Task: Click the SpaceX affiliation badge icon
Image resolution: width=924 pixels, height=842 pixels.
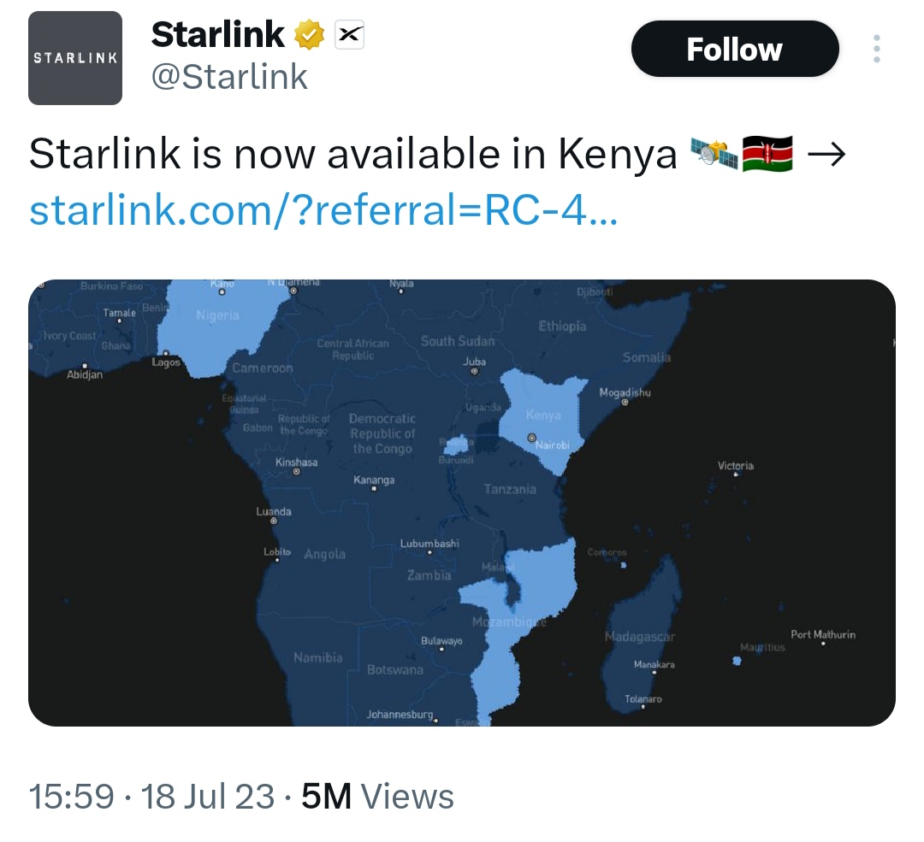Action: coord(348,35)
